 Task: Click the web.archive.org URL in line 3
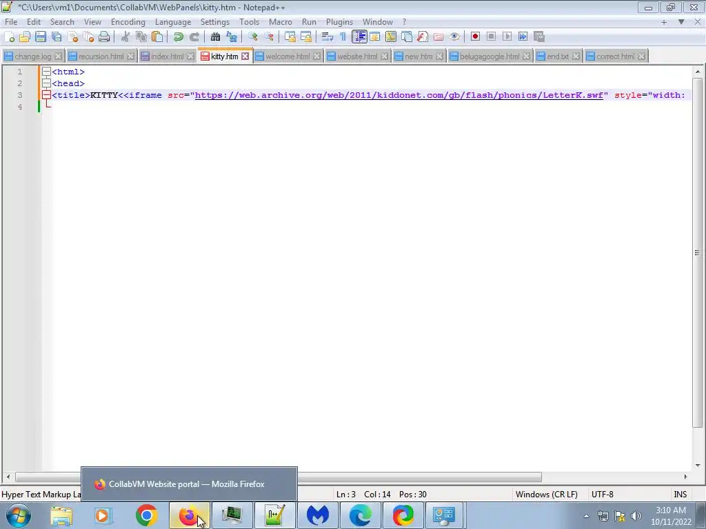[399, 95]
